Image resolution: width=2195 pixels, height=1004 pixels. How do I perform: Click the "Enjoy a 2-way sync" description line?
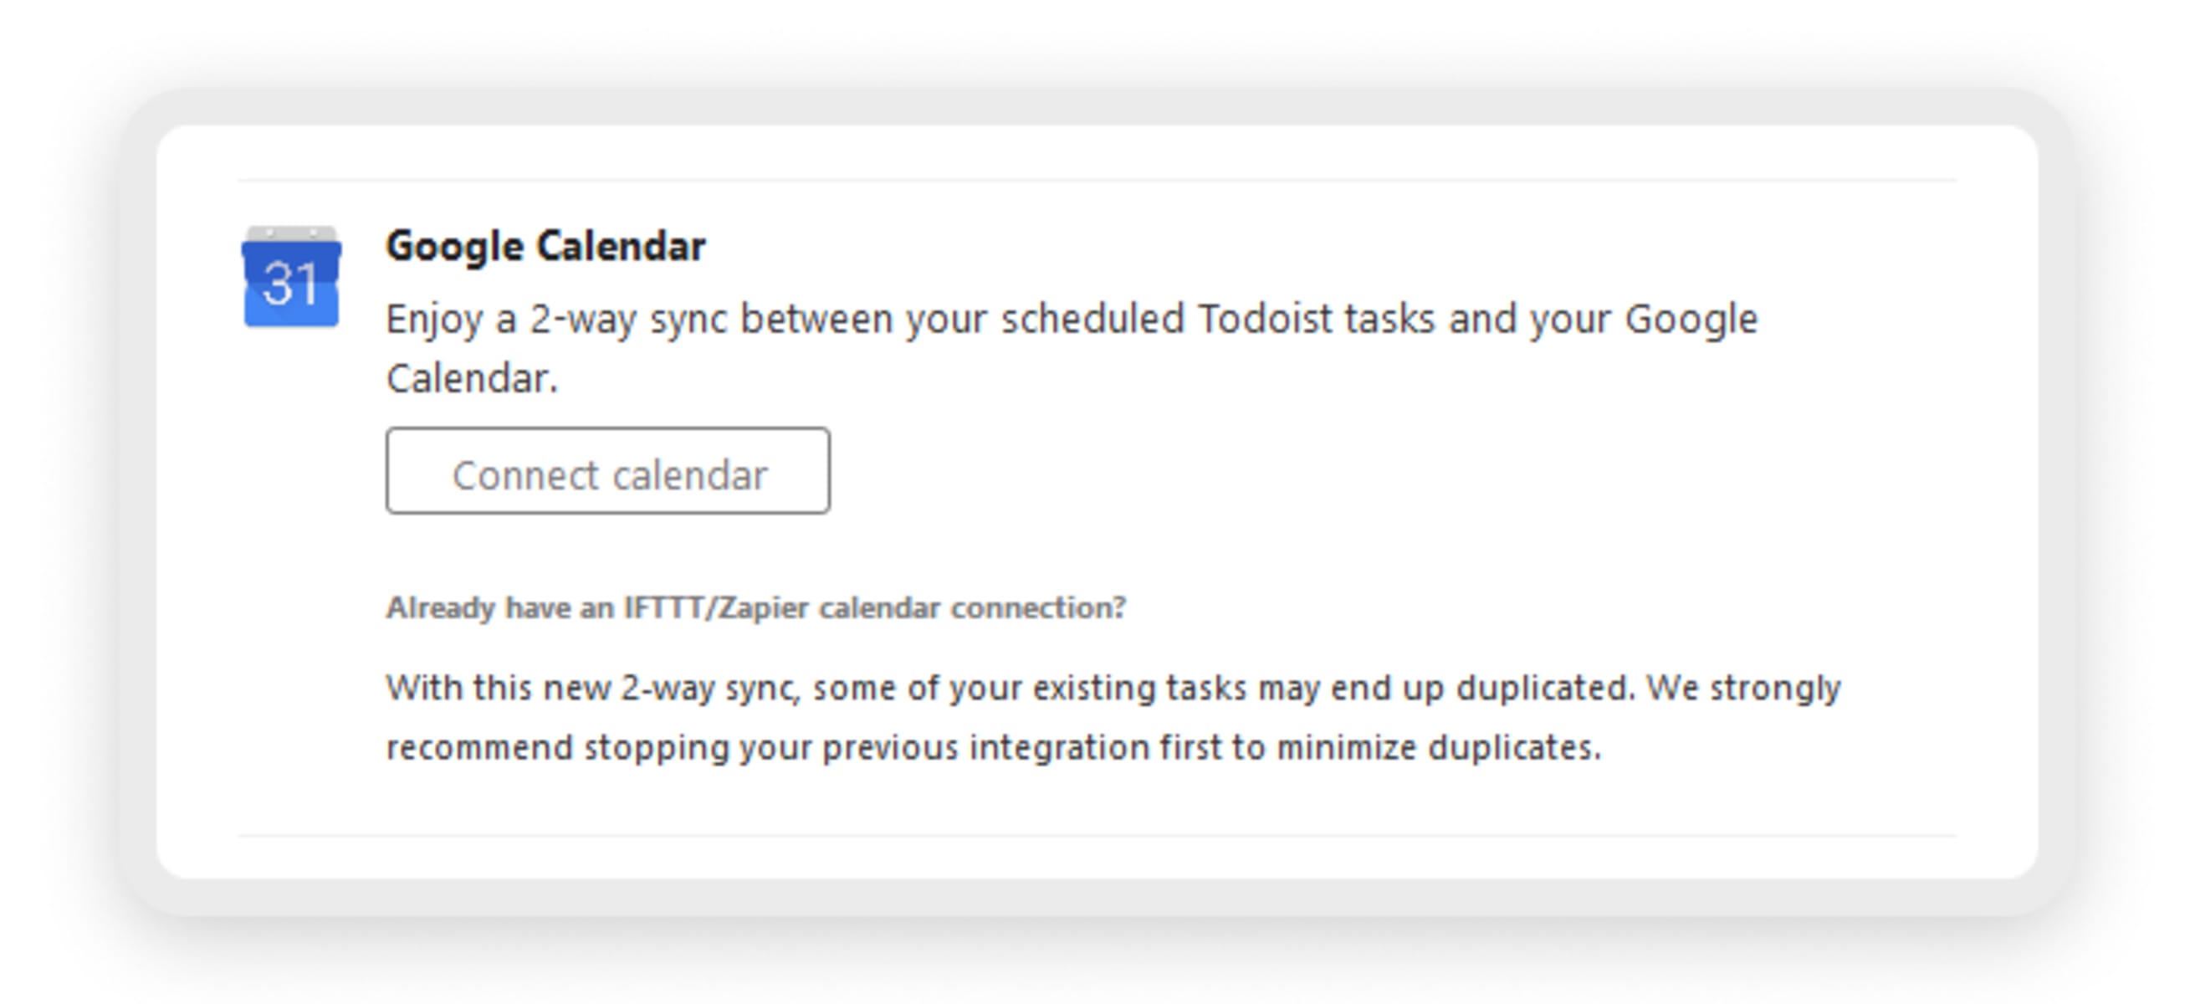(x=1071, y=320)
